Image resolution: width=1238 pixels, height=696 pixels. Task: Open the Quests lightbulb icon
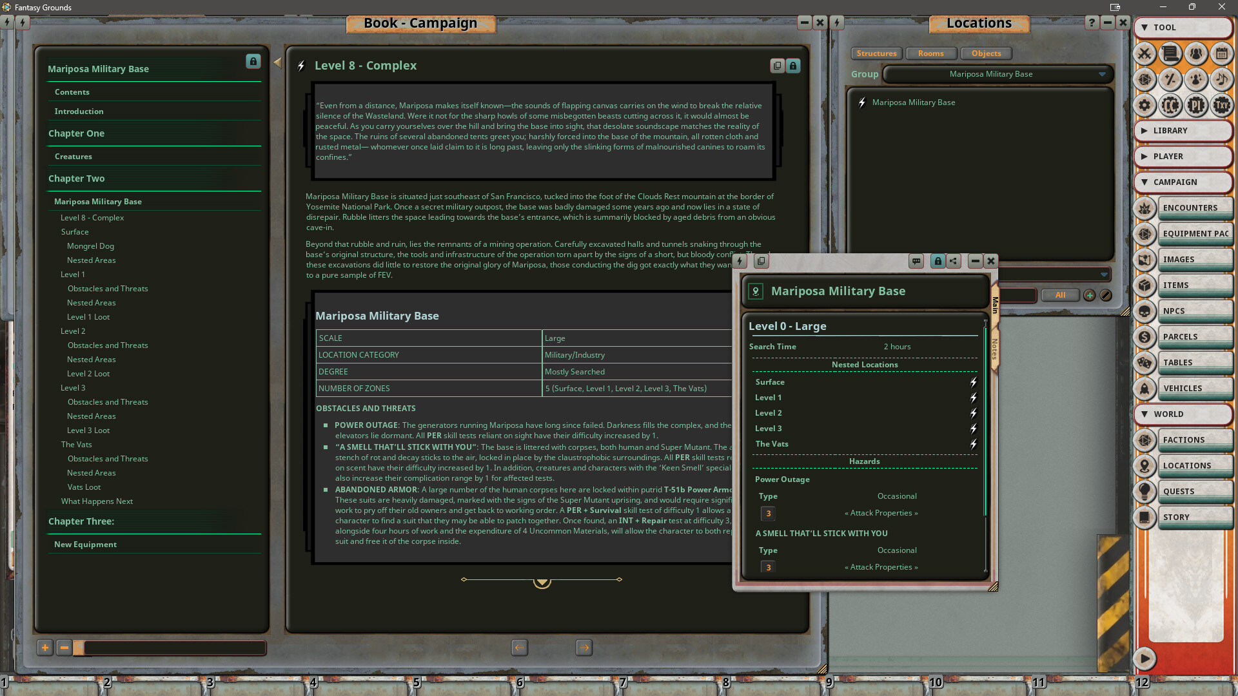point(1145,492)
